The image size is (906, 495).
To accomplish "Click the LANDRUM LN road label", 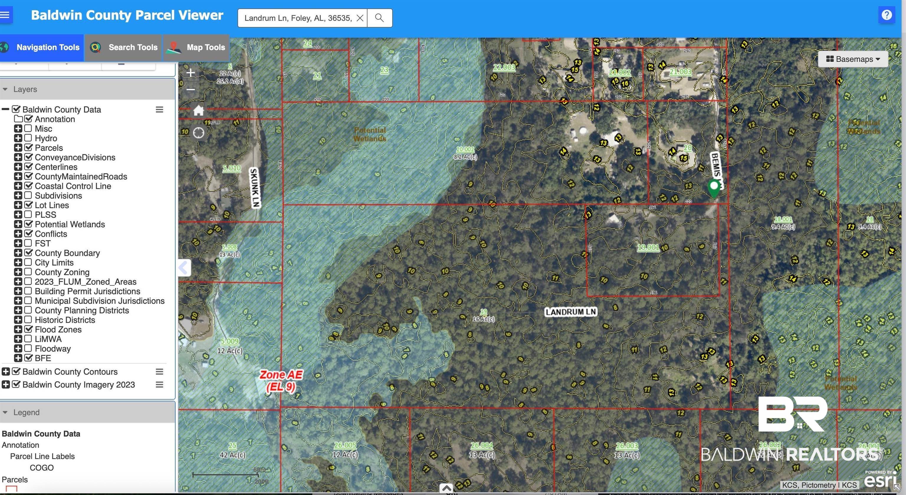I will click(570, 312).
